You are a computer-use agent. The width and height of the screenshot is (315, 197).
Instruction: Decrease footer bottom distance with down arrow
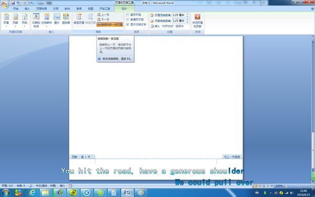coord(187,22)
